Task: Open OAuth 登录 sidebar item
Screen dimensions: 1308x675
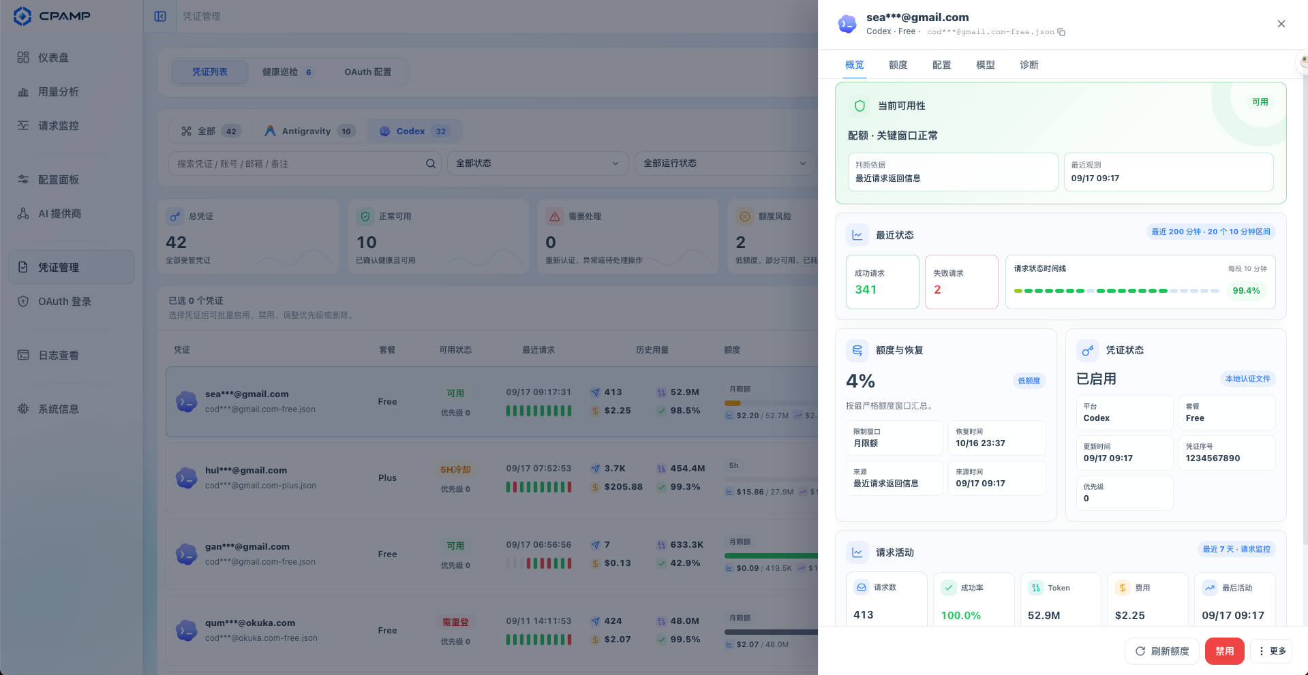Action: click(71, 301)
